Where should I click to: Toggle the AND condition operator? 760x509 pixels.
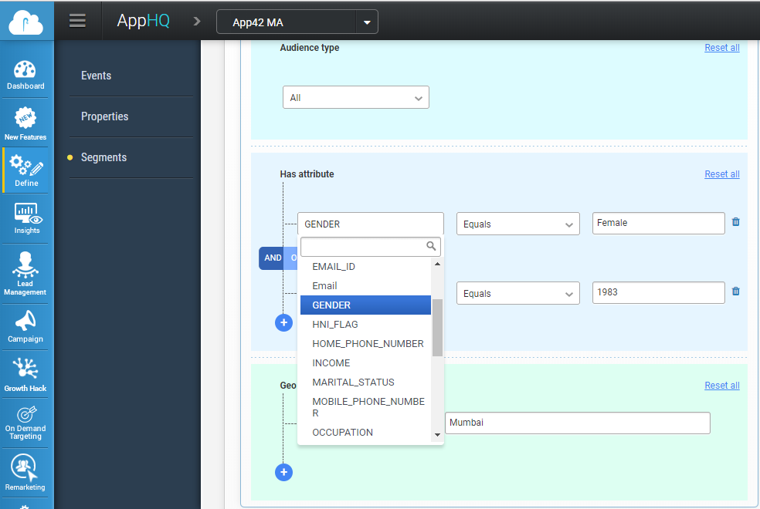pos(273,258)
